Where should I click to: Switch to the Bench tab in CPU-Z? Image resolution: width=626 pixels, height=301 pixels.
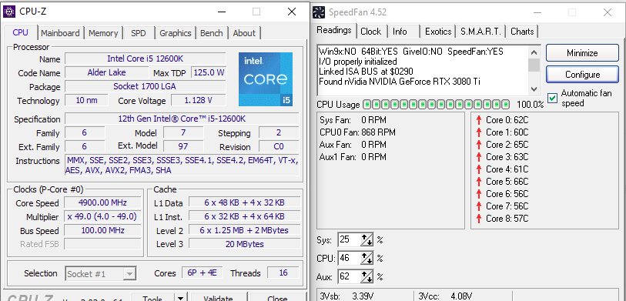click(212, 33)
